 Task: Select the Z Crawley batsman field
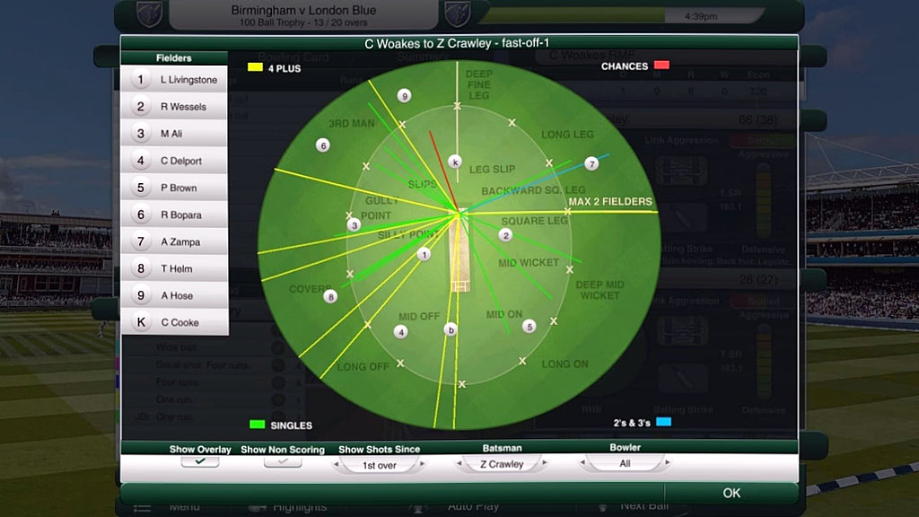(x=502, y=464)
